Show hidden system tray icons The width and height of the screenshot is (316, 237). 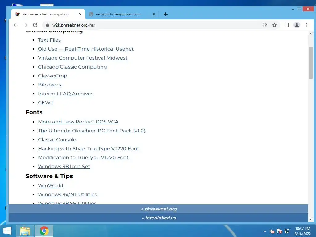click(264, 231)
